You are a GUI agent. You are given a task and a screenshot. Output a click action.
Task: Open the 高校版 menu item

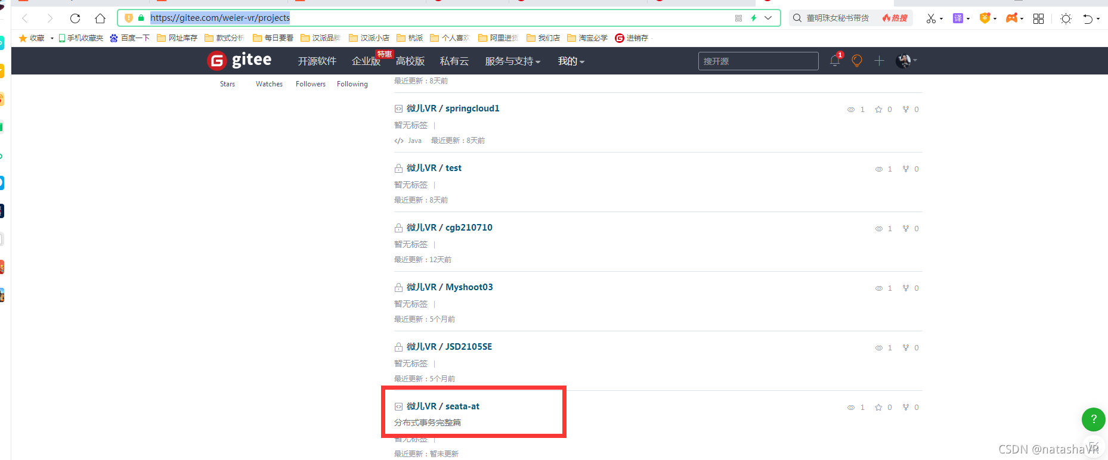pos(410,61)
